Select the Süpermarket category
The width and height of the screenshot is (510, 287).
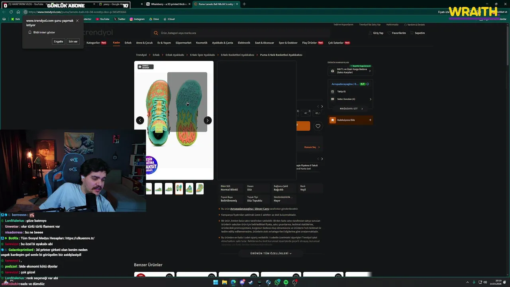pyautogui.click(x=183, y=43)
